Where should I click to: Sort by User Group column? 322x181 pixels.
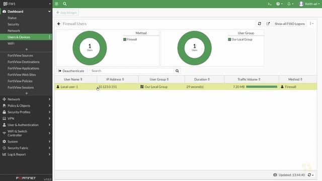159,79
